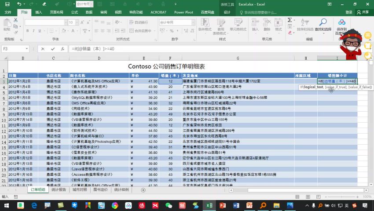374x211 pixels.
Task: Add a new sheet with plus icon
Action: [x=143, y=190]
